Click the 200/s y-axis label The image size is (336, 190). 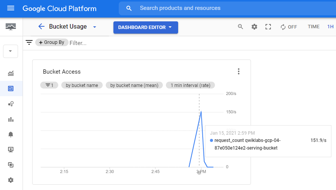pyautogui.click(x=231, y=93)
